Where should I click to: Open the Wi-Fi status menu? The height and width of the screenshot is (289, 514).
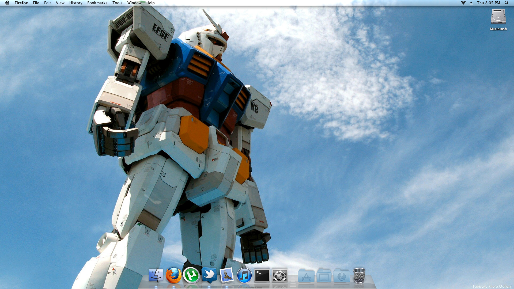click(463, 3)
